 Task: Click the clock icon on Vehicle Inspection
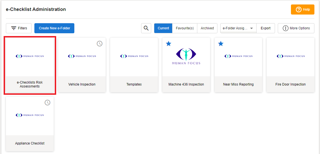point(99,44)
